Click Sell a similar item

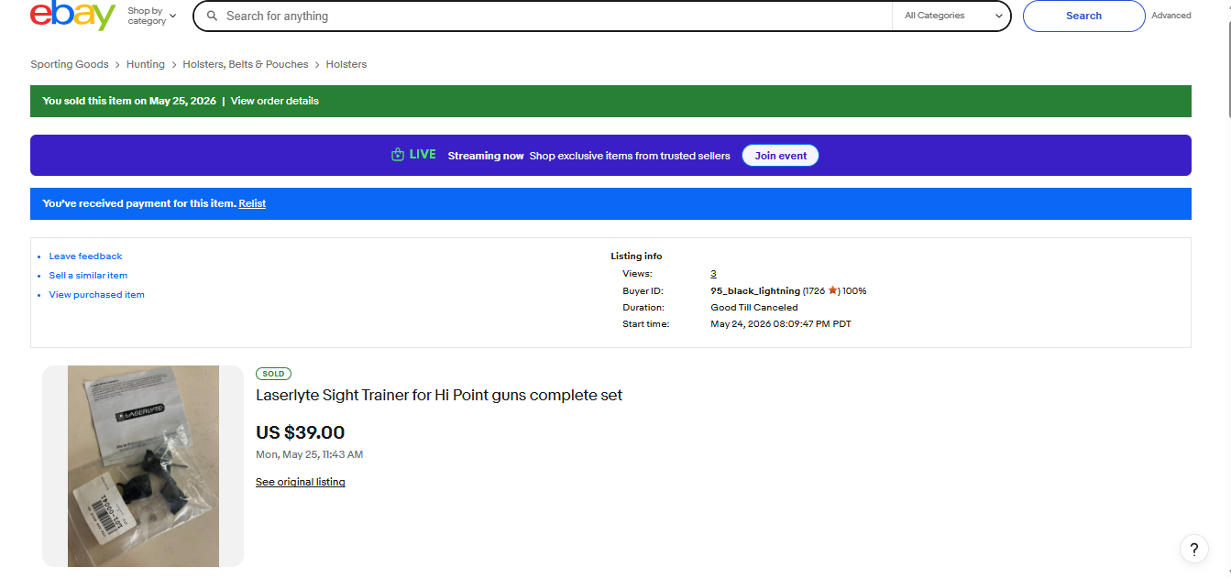coord(88,276)
